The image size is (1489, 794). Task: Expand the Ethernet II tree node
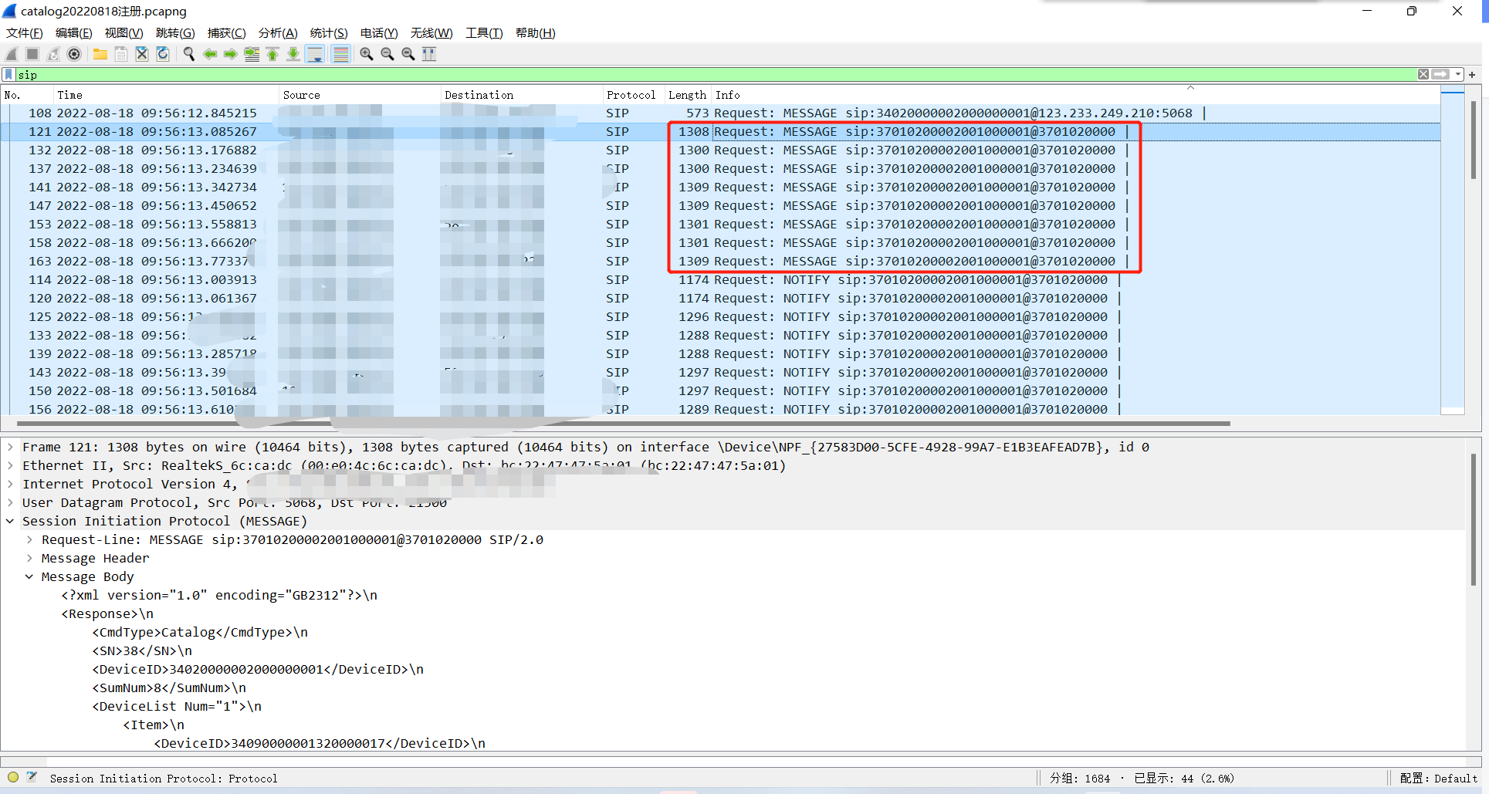pos(10,465)
